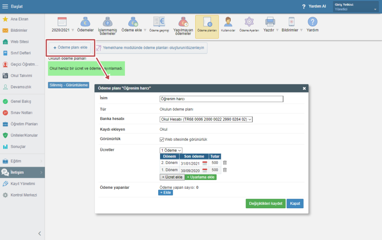
Task: Click Silinmiş - Görüntüleme button
Action: coord(68,85)
